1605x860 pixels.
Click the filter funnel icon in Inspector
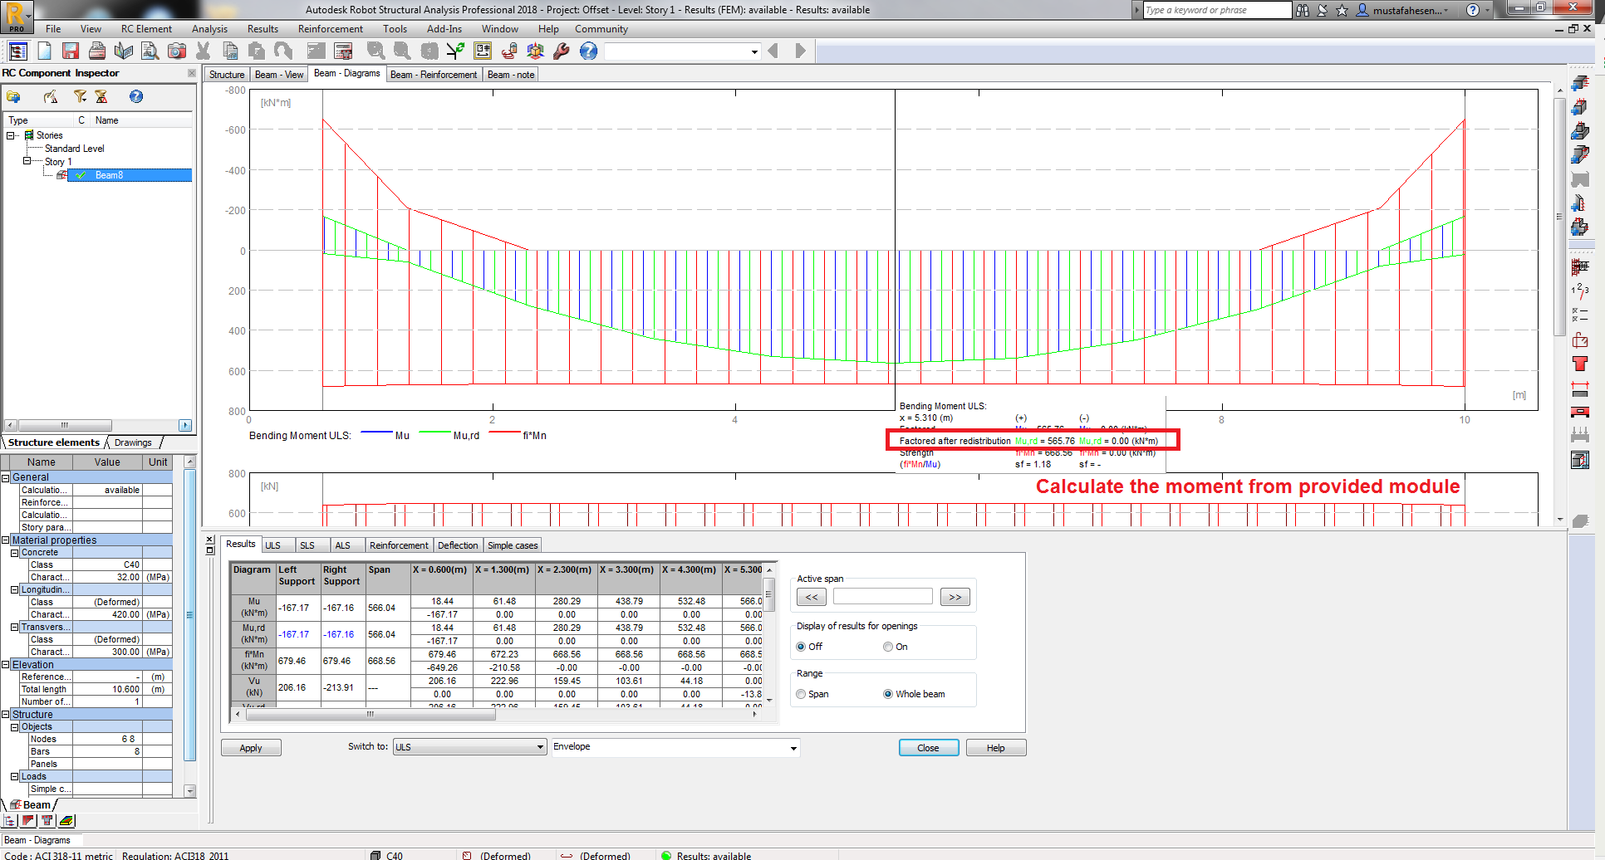80,97
